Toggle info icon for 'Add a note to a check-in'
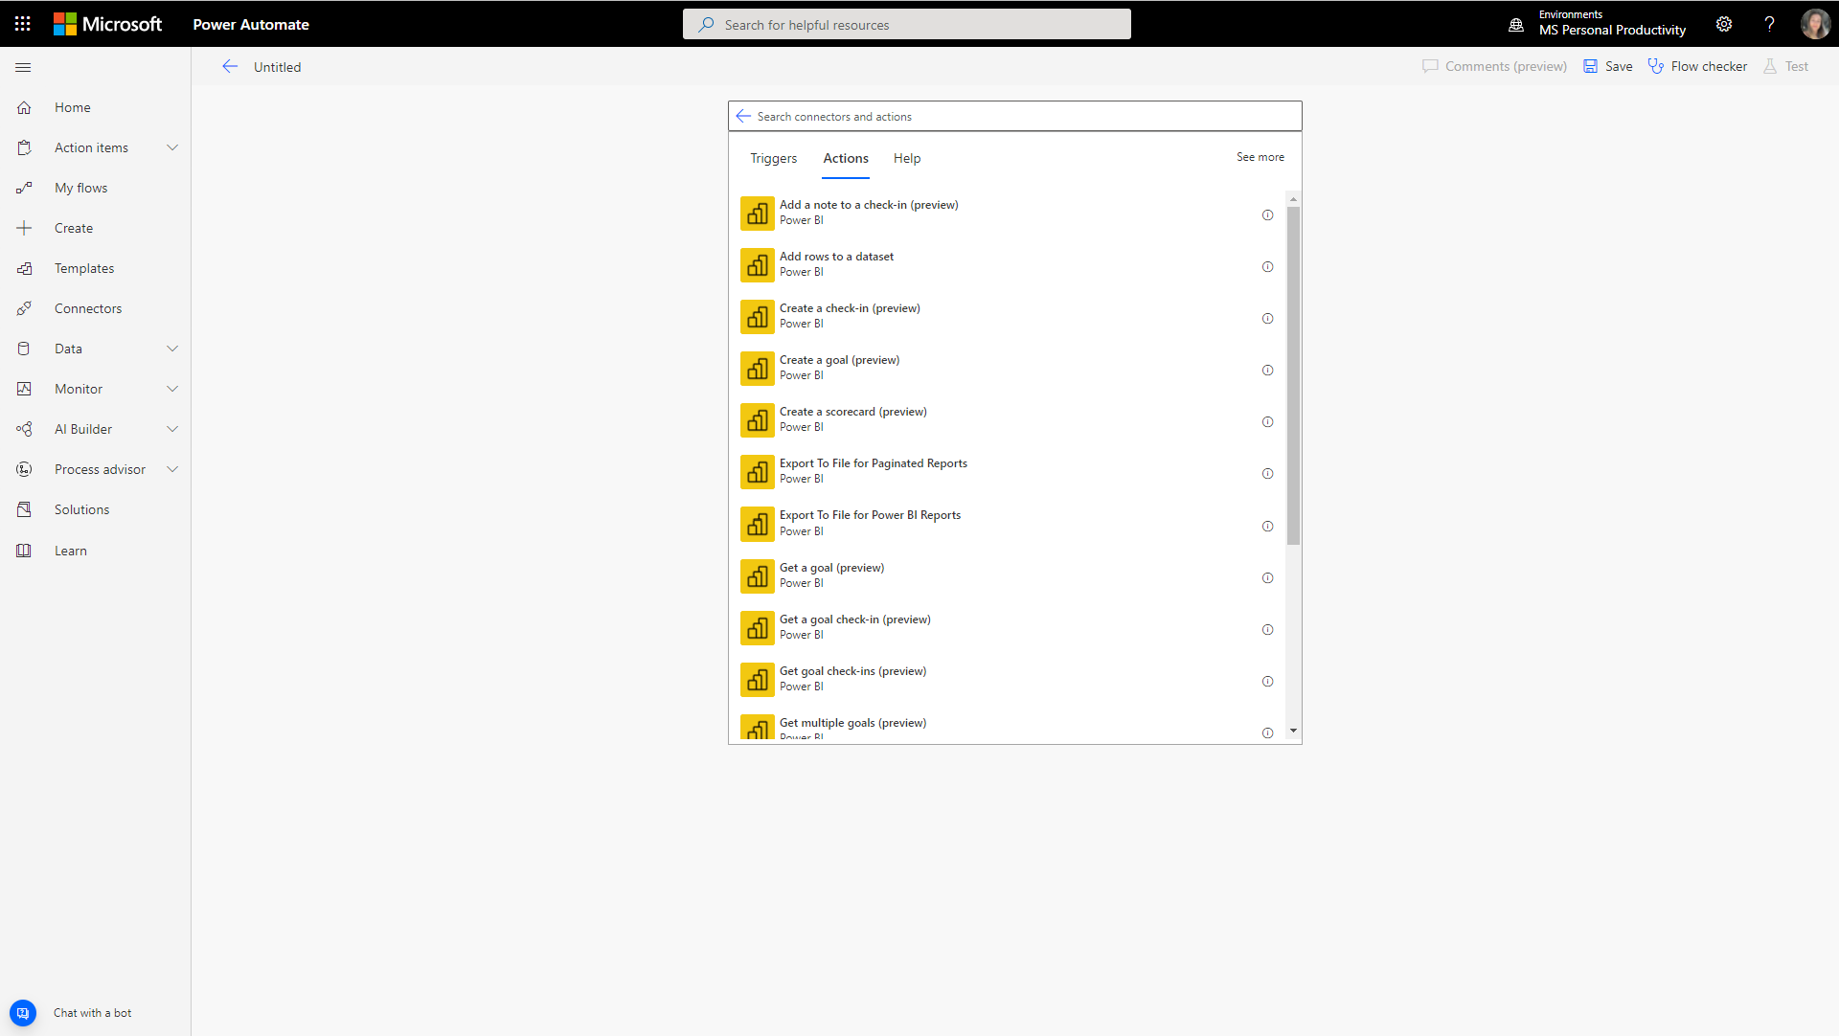The height and width of the screenshot is (1036, 1839). 1268,214
